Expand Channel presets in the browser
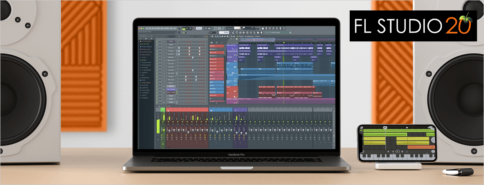 146,52
